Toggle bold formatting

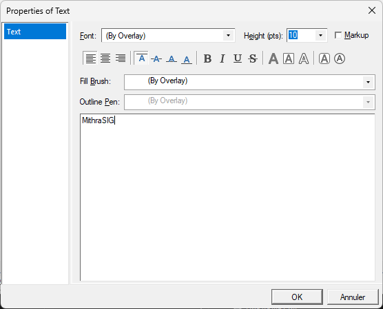coord(207,58)
